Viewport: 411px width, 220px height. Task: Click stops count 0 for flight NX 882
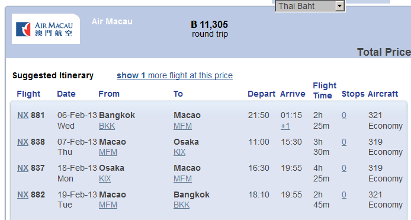click(x=344, y=195)
